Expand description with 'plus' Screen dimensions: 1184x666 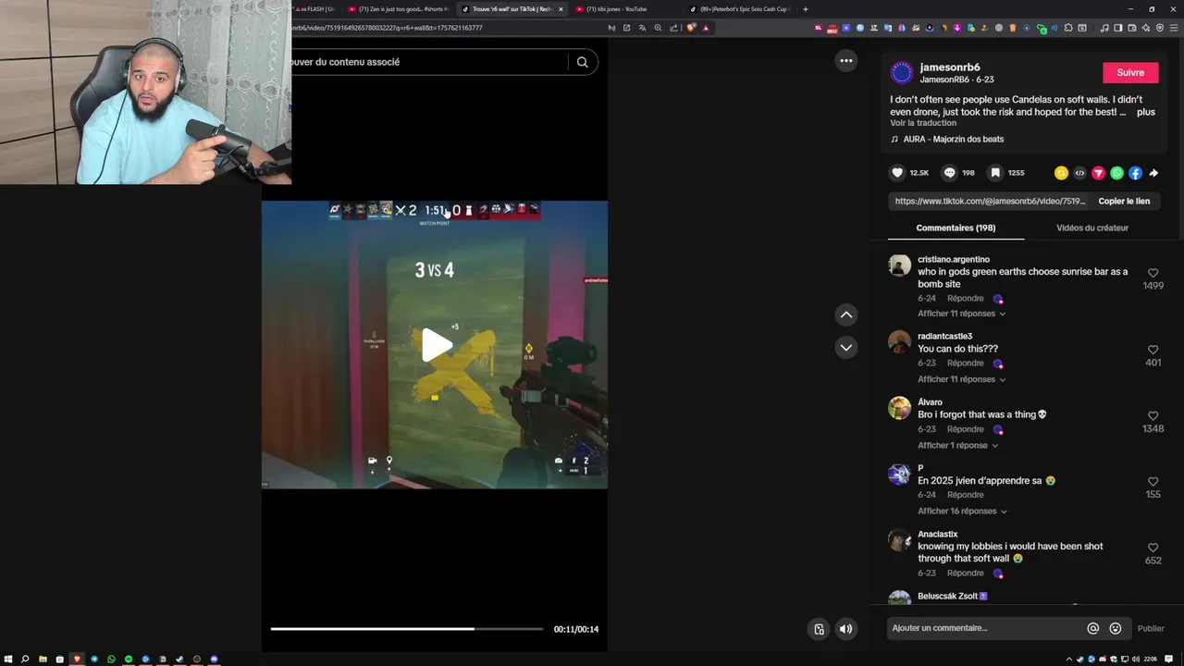pos(1145,112)
